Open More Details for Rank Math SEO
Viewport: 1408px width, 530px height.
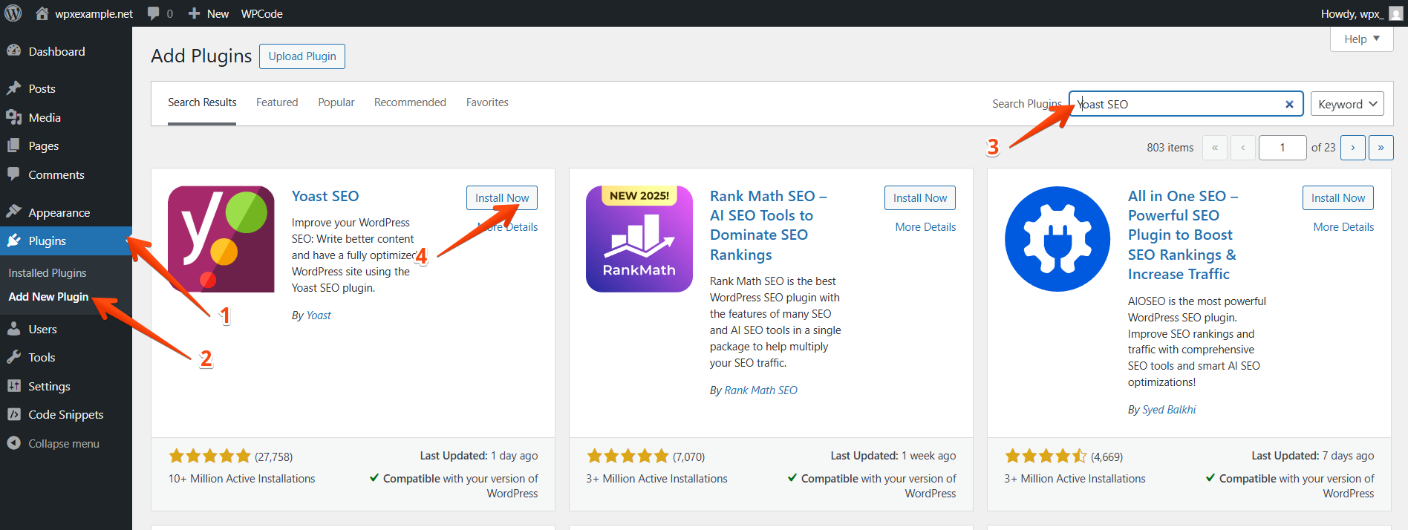[x=925, y=227]
